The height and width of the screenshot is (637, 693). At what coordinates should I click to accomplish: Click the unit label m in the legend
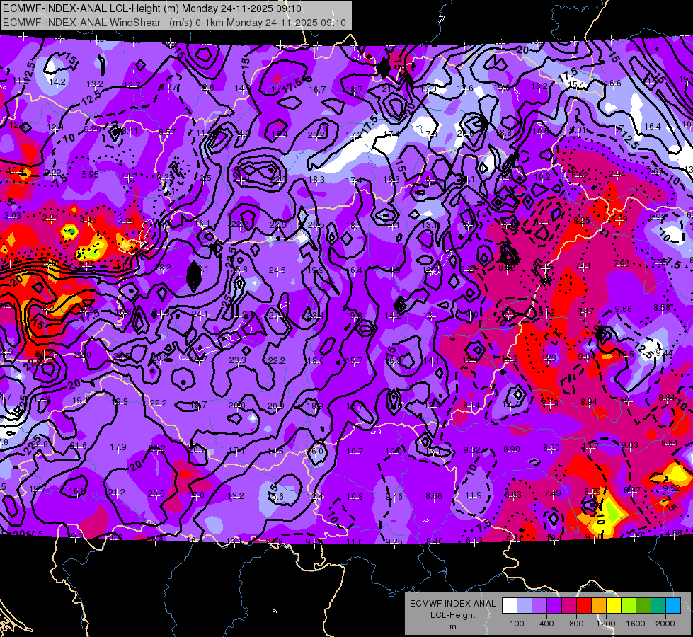tap(452, 627)
